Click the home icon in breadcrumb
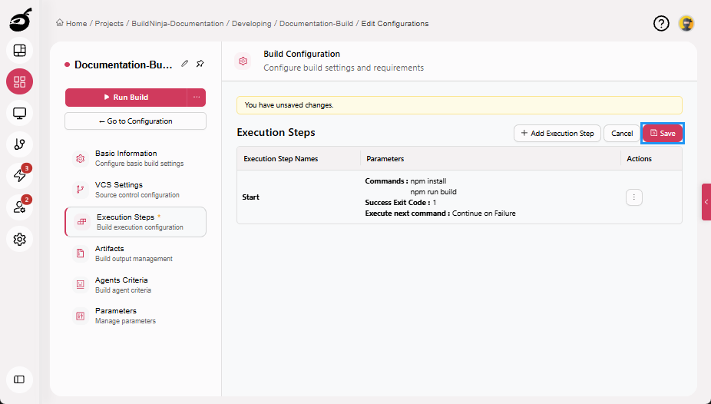 click(x=59, y=23)
